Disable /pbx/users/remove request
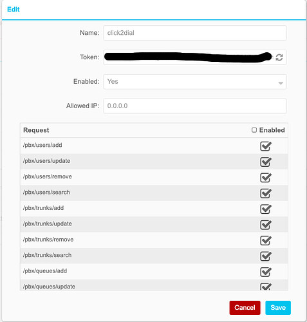Screen dimensions: 307x322 [x=266, y=178]
